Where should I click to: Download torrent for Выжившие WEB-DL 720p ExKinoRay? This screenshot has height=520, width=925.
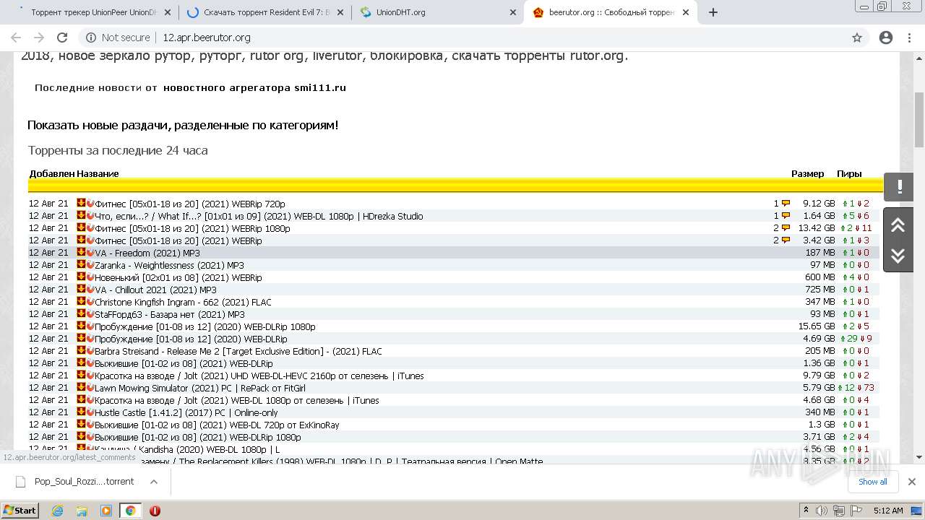(81, 425)
